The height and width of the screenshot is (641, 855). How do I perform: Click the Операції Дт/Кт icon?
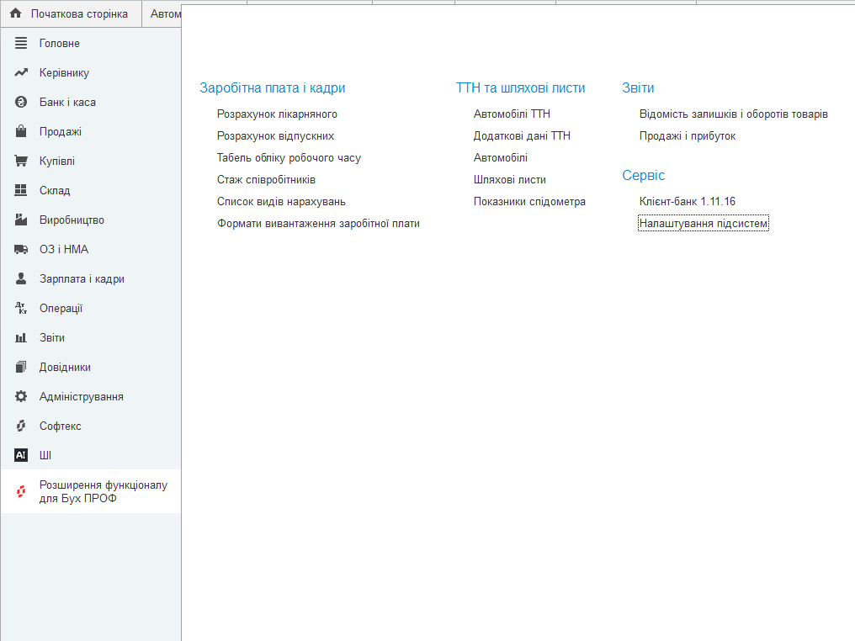click(21, 308)
